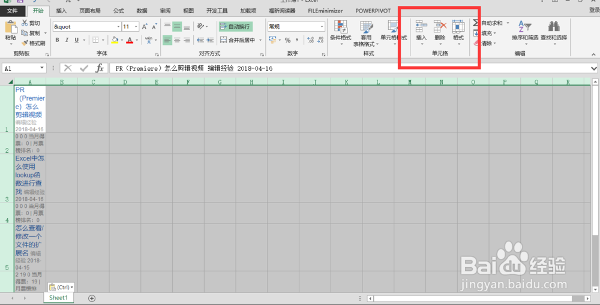Click the text orientation icon
The height and width of the screenshot is (305, 600).
(x=200, y=26)
